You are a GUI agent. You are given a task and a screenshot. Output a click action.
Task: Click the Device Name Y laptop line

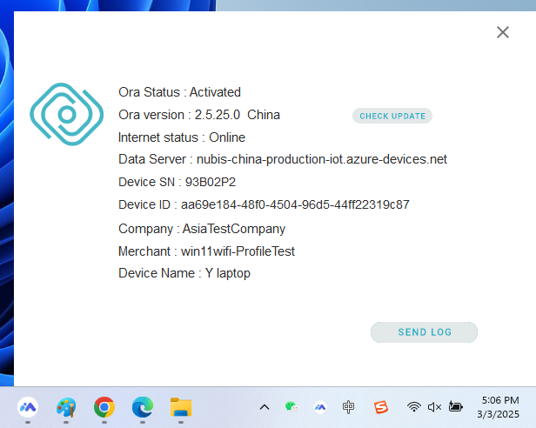184,273
